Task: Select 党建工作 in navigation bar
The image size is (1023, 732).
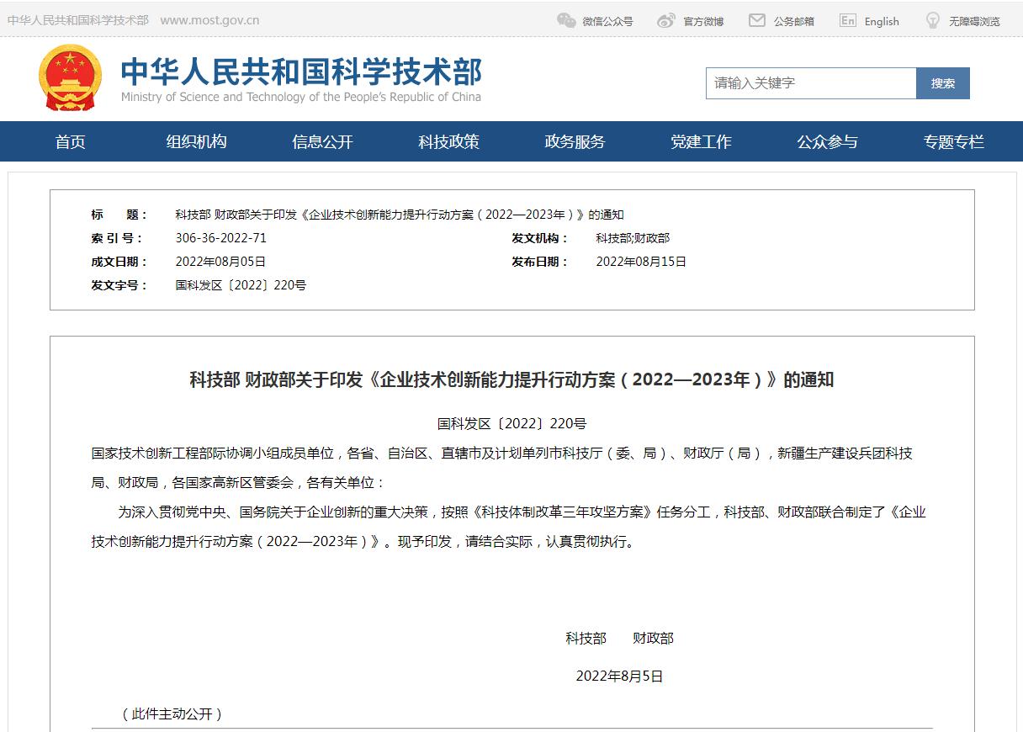Action: click(701, 142)
